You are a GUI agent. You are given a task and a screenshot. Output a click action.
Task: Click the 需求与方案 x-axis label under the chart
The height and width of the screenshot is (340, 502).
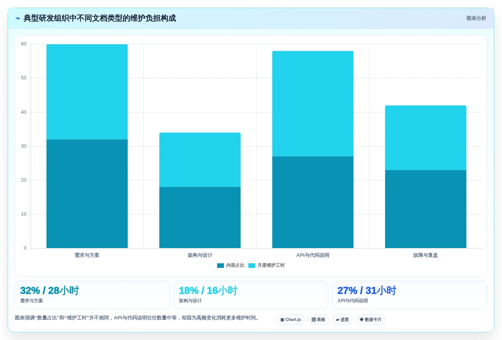(x=87, y=255)
